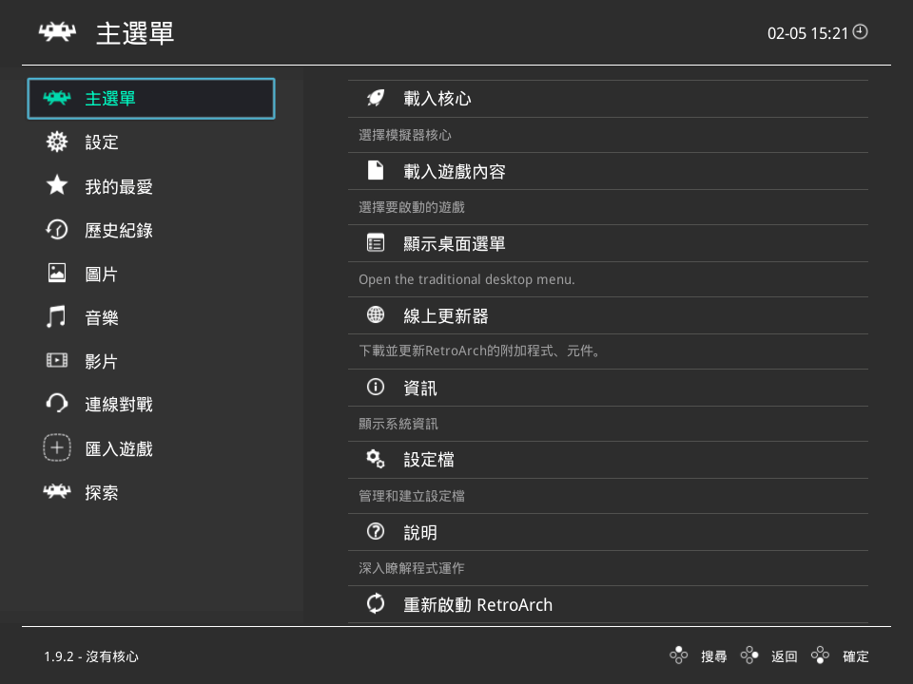
Task: Click the 搜尋 action in the bottom bar
Action: (713, 655)
